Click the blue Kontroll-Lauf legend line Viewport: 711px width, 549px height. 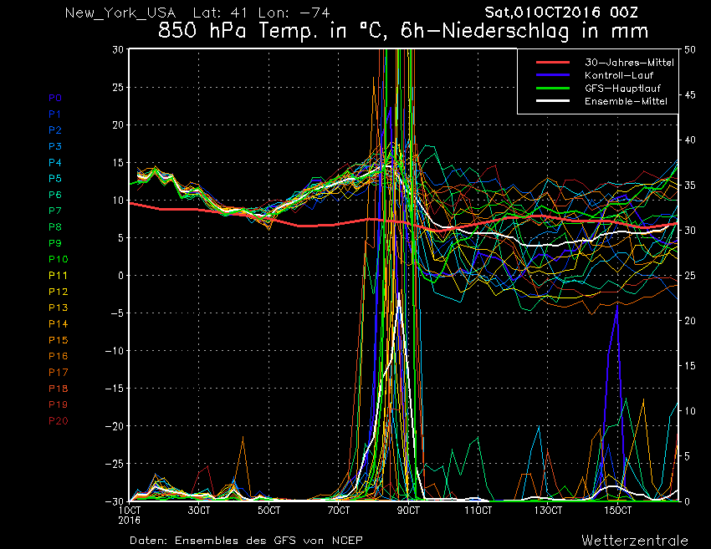click(553, 75)
